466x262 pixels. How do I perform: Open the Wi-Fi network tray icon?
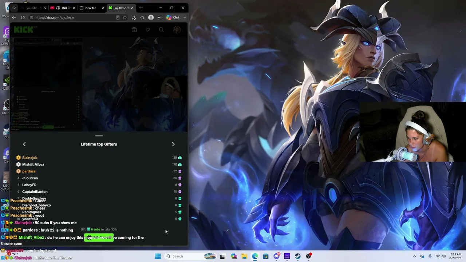click(x=438, y=256)
